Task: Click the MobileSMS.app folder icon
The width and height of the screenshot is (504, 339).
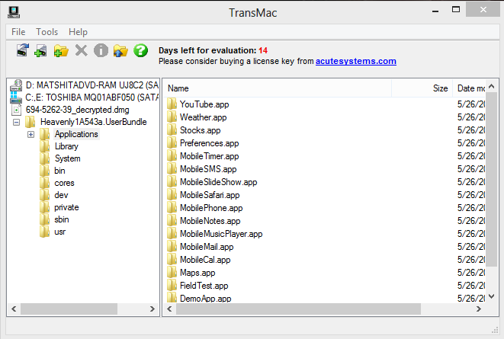Action: [x=172, y=169]
